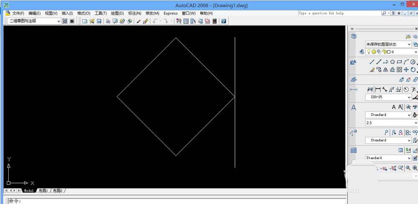
Task: Click the Aligned dimension tool
Action: pyautogui.click(x=385, y=89)
